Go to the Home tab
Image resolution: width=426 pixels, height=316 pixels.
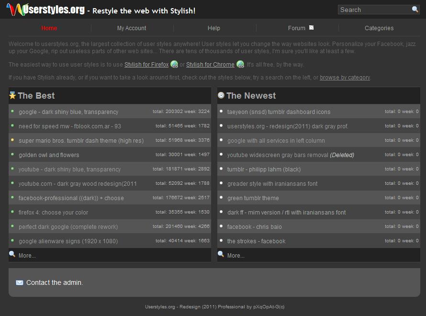[x=49, y=28]
